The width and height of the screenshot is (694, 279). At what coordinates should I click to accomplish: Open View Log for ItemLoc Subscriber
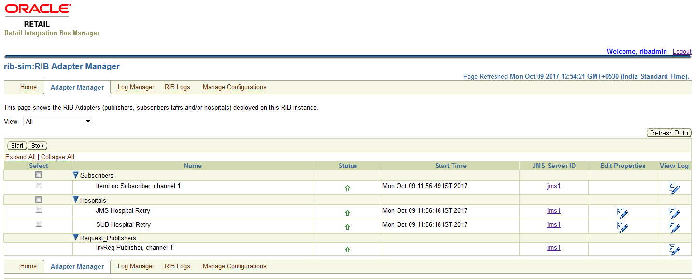click(674, 188)
